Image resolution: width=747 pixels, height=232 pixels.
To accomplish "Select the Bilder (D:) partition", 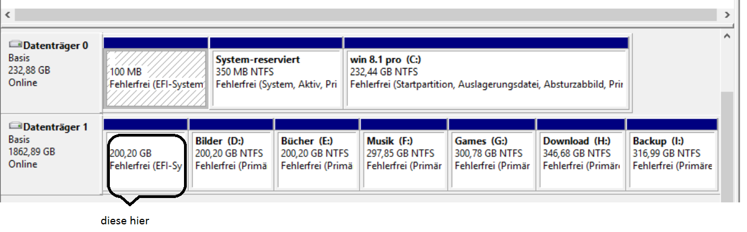I will click(x=231, y=155).
